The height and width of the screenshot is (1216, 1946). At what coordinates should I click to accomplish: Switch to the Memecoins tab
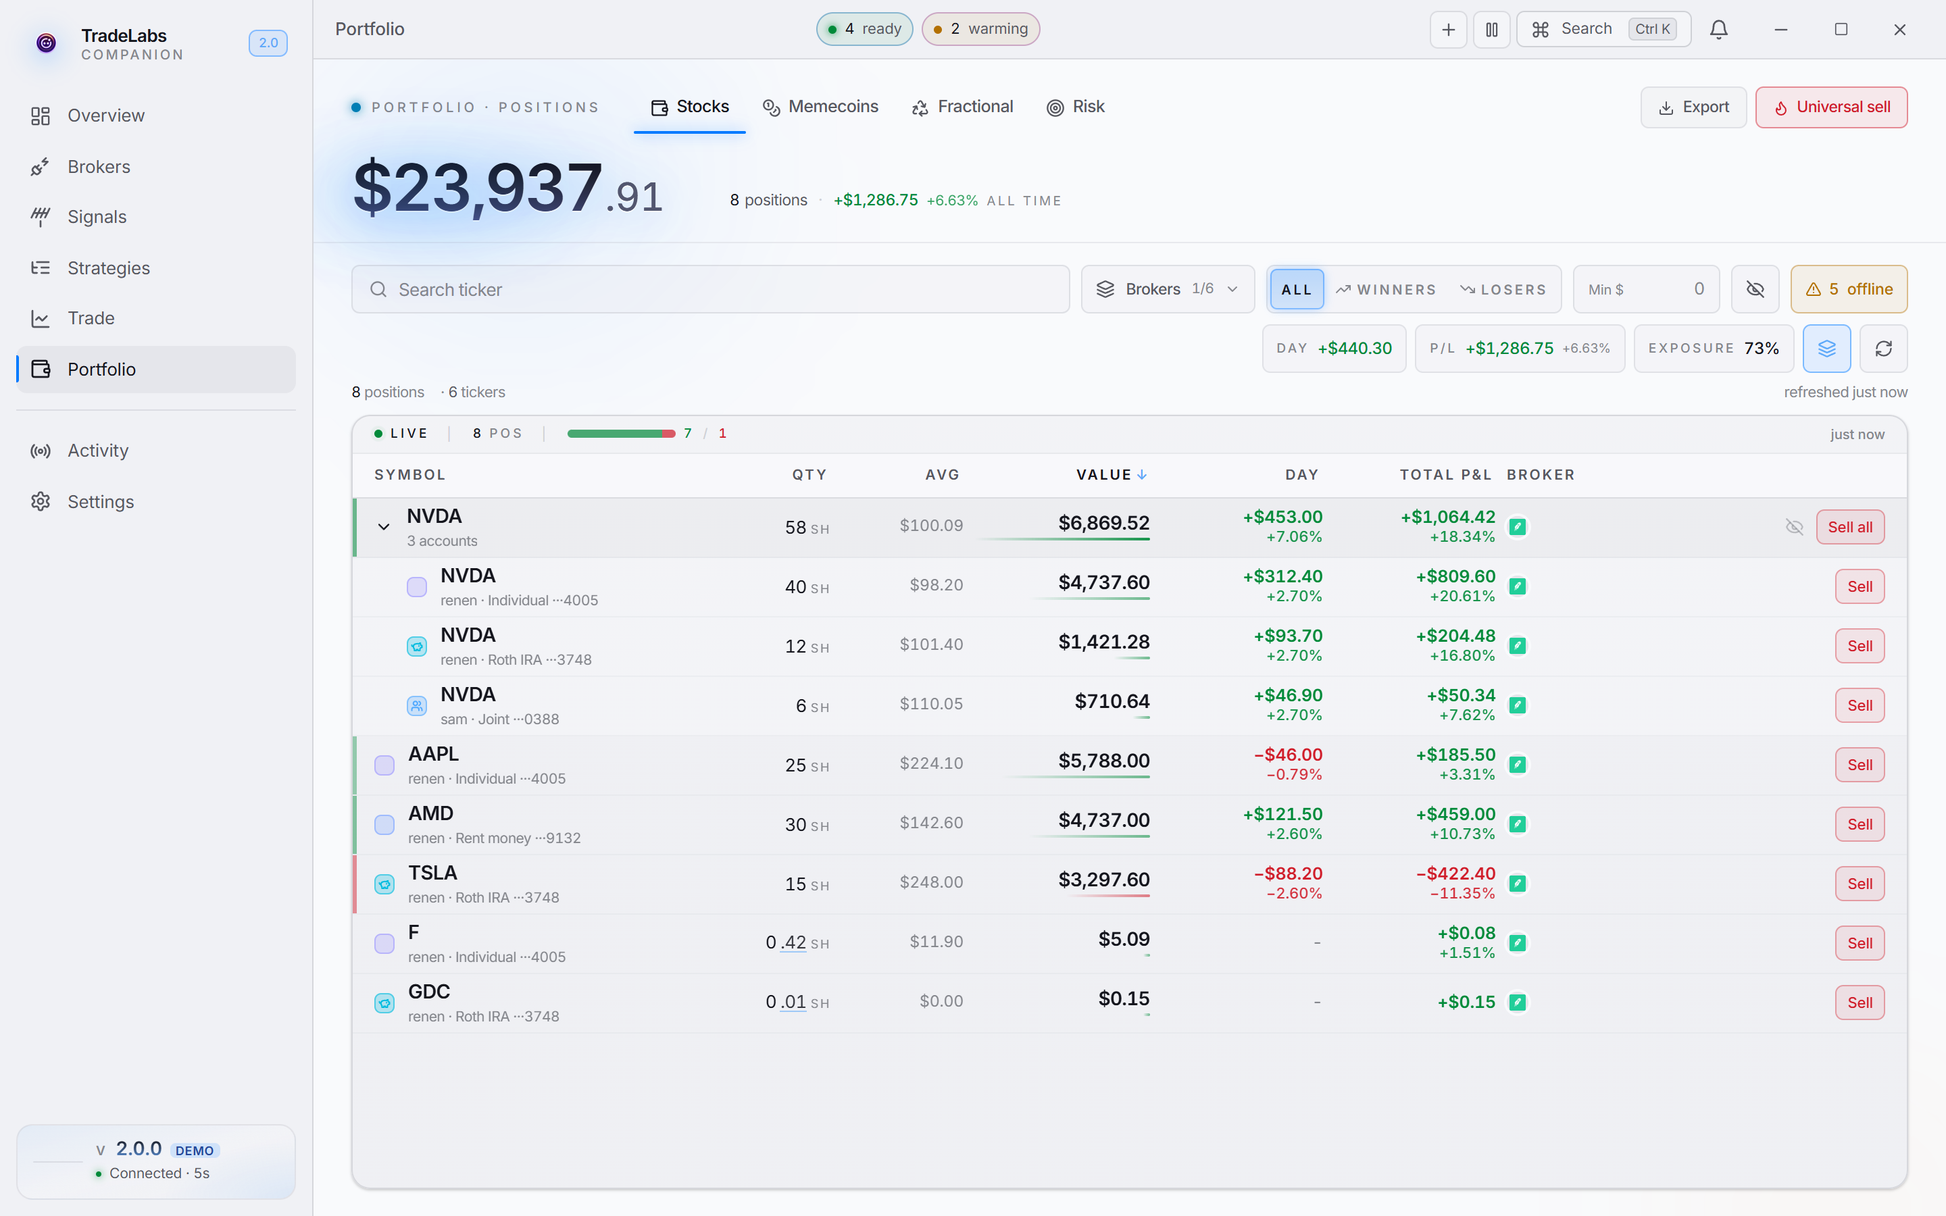[820, 107]
